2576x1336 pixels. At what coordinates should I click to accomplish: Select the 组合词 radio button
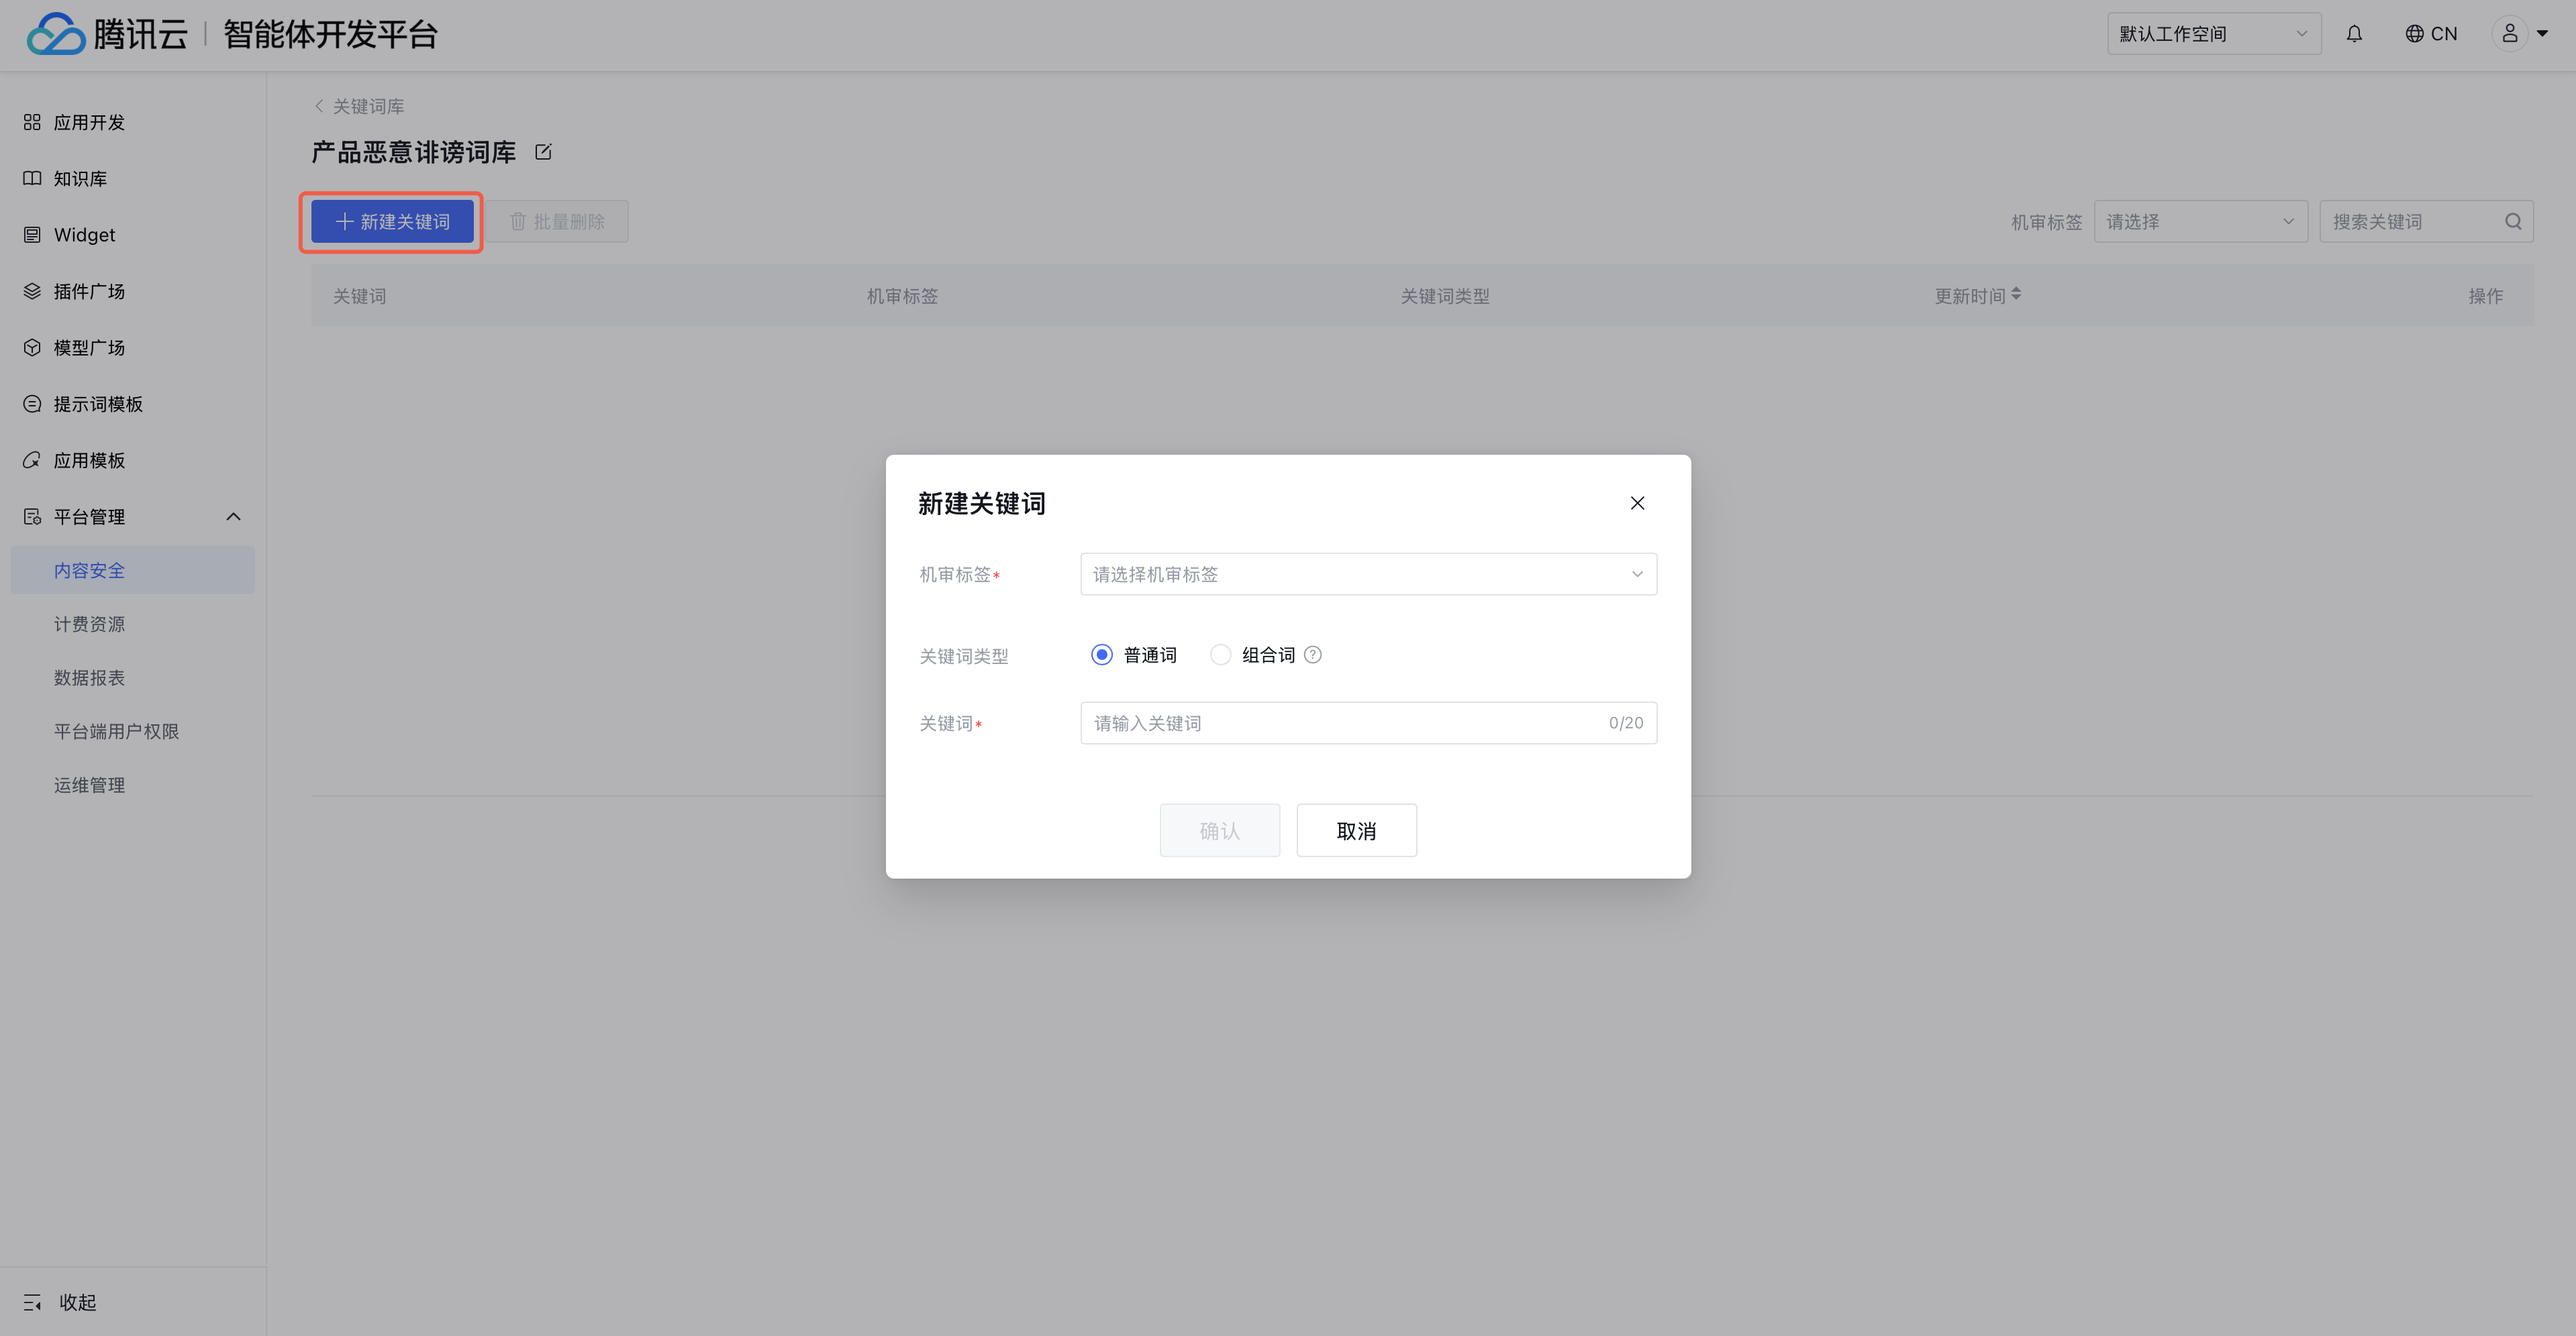pyautogui.click(x=1220, y=655)
